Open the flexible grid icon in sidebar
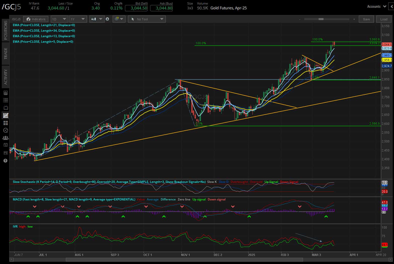This screenshot has height=264, width=394. 5,123
